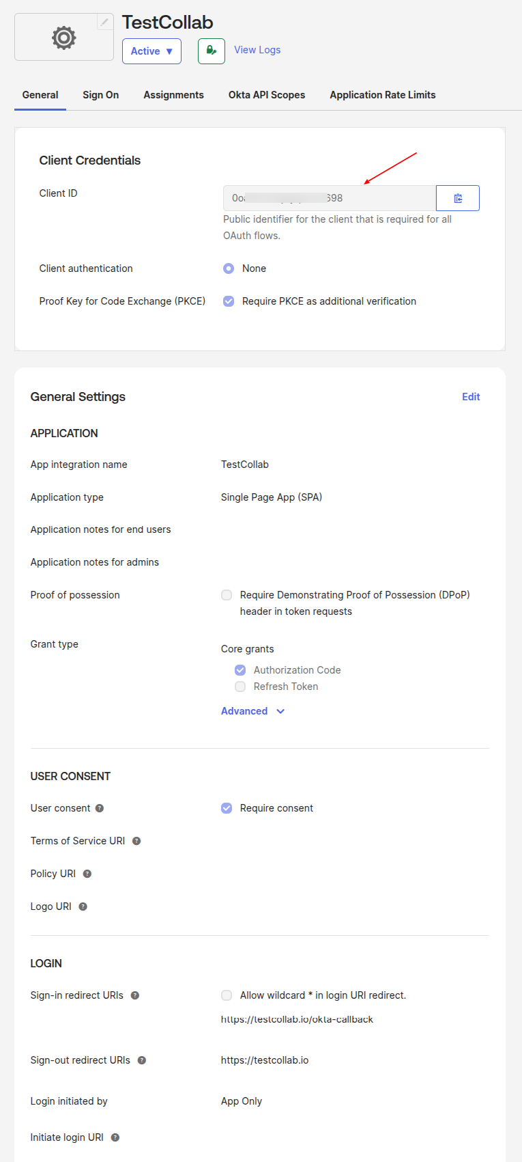Show help tooltip for Policy URI

click(x=87, y=874)
